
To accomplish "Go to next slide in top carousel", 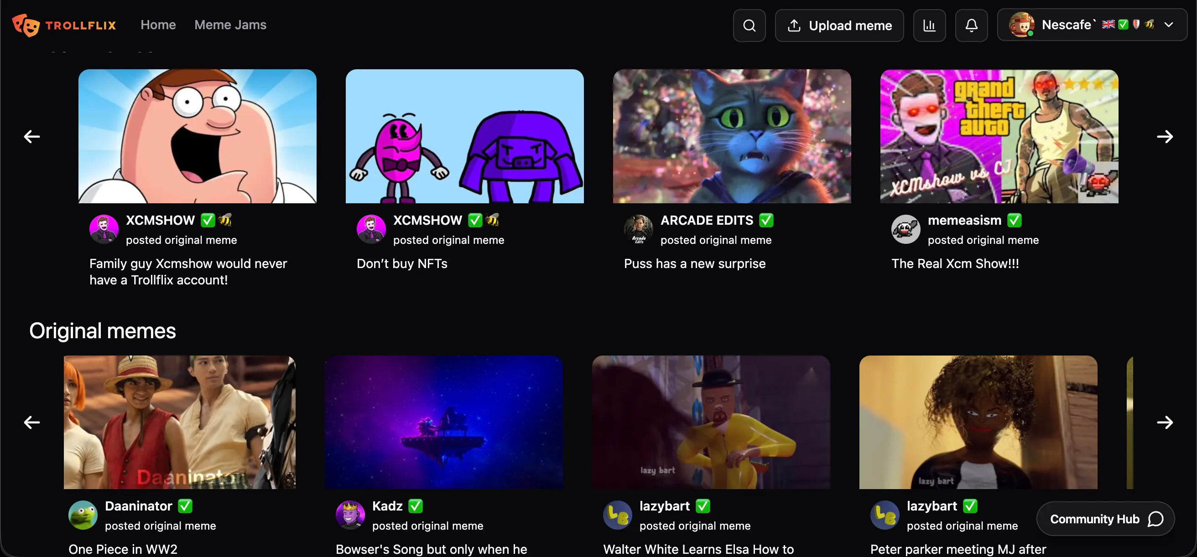I will [1165, 136].
